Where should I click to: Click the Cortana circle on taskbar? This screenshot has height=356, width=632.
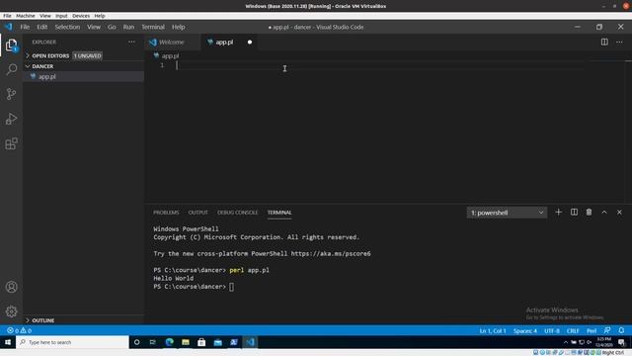pos(136,342)
